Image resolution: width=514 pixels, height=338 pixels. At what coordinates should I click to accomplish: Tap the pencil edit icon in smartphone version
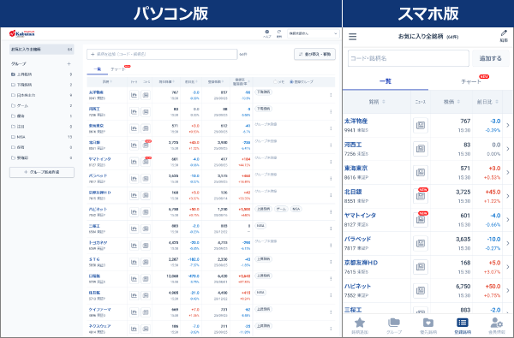tap(504, 33)
